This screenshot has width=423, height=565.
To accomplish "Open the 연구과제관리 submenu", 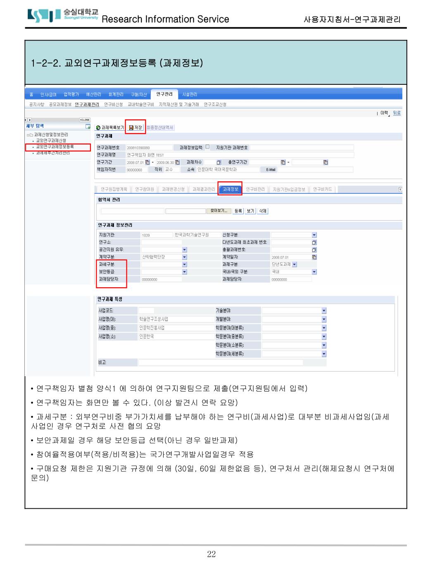I will pos(87,104).
